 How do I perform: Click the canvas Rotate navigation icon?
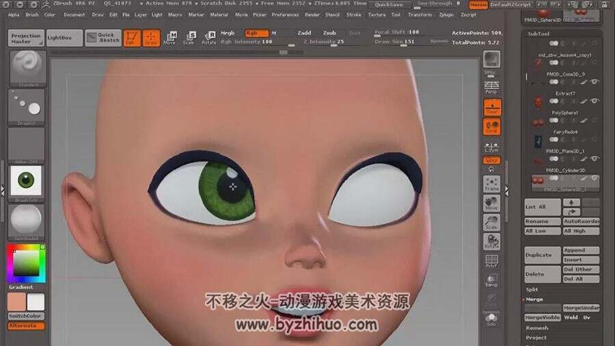(x=491, y=242)
